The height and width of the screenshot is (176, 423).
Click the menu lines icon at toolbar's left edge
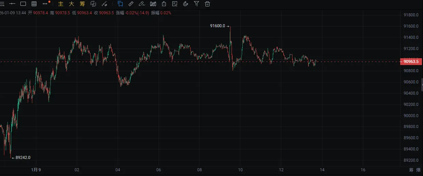1,4
